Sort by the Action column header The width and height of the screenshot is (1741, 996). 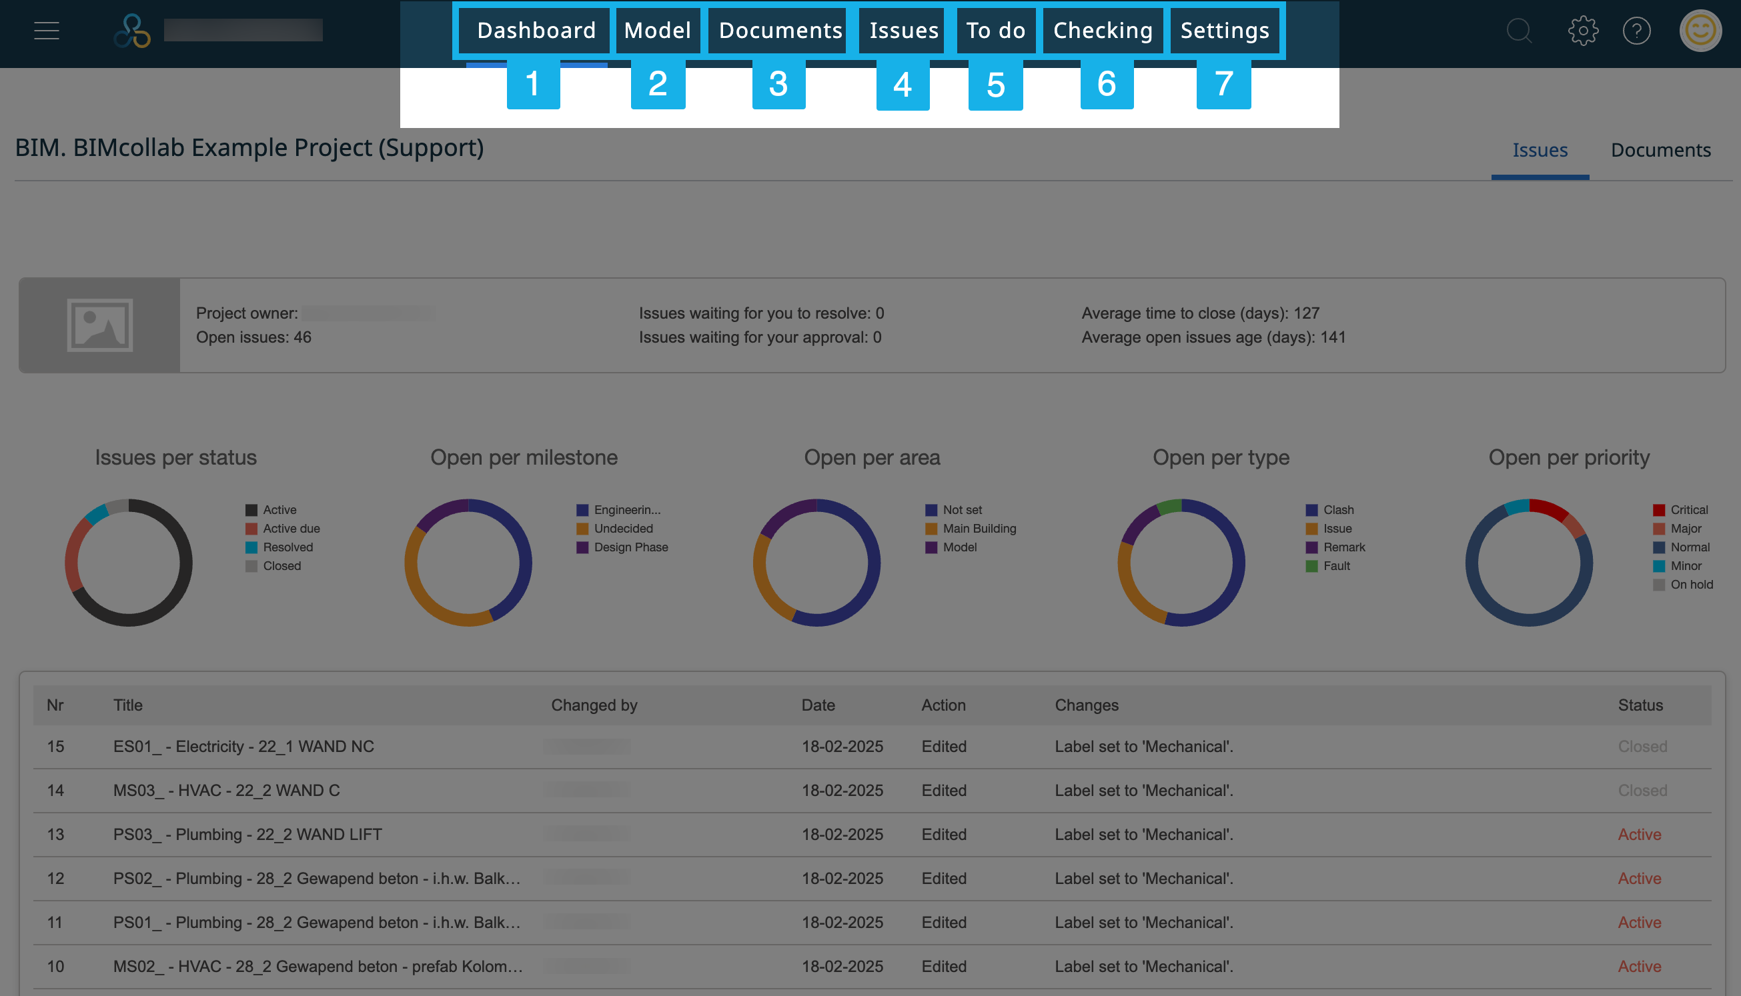pyautogui.click(x=943, y=705)
